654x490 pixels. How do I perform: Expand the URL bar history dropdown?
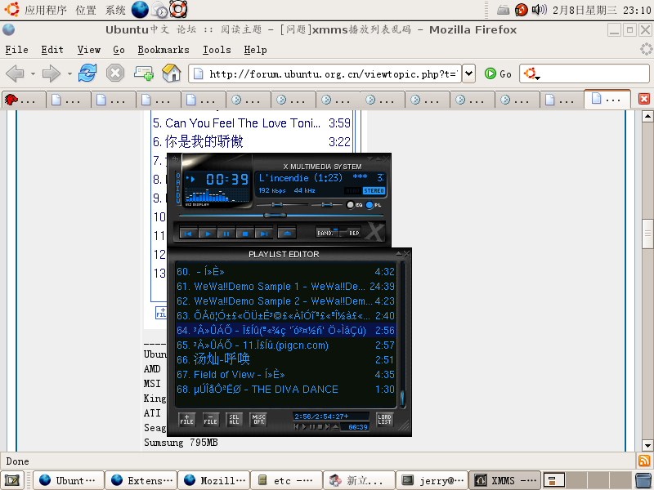tap(468, 73)
